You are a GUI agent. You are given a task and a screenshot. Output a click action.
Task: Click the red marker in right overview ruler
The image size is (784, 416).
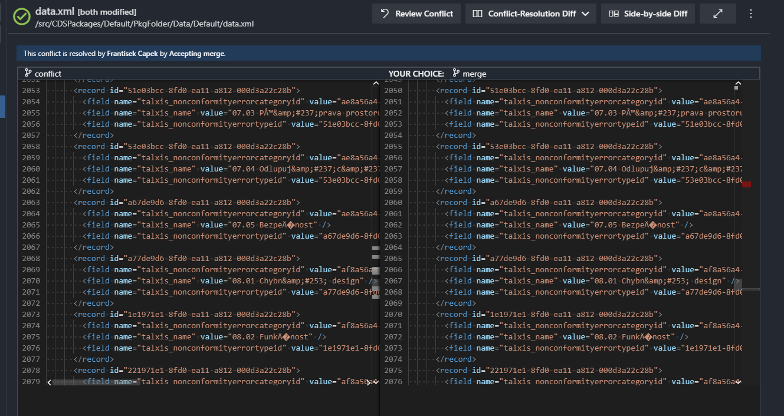pyautogui.click(x=746, y=184)
